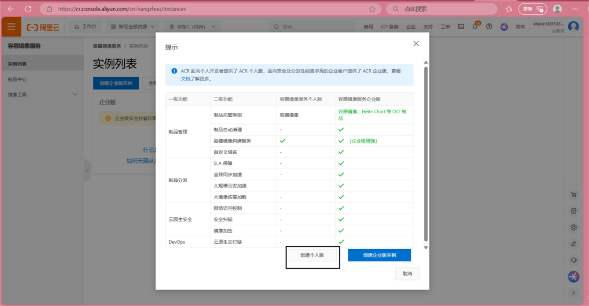
Task: Click the 取消 button
Action: [x=407, y=274]
